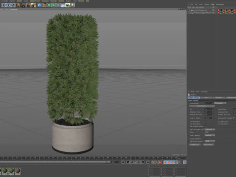Toggle the Z axis lock
The height and width of the screenshot is (177, 236).
[x=13, y=5]
